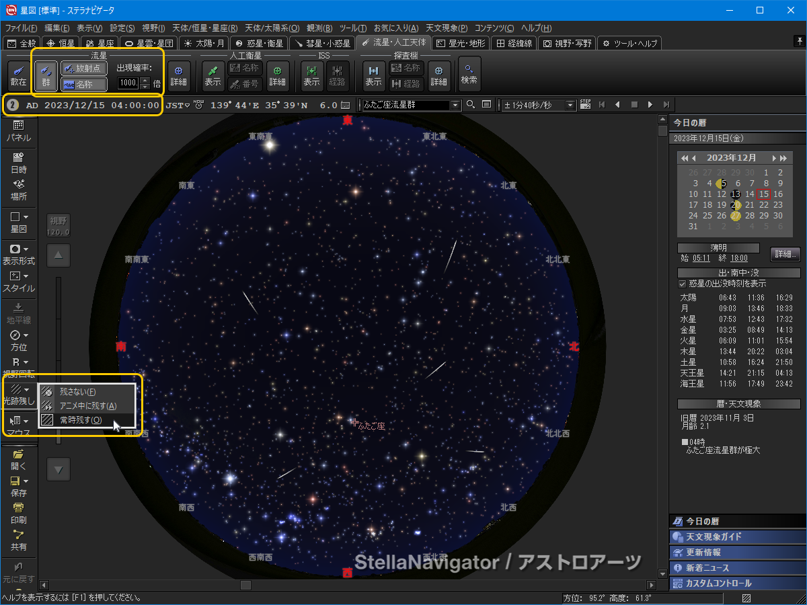
Task: Open the ファイル(F) menu
Action: pos(22,28)
